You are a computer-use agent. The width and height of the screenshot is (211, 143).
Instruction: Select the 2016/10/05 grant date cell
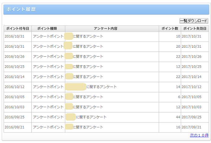pos(14,97)
